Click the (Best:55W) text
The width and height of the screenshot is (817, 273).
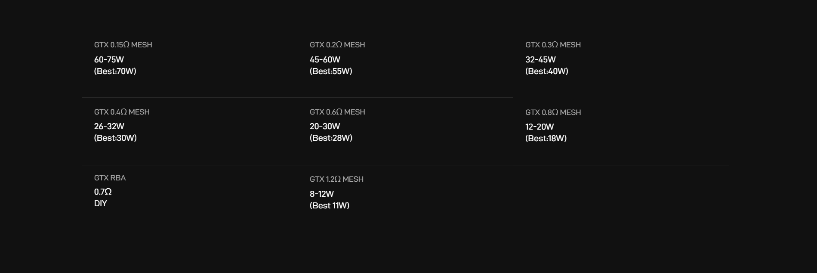(331, 71)
